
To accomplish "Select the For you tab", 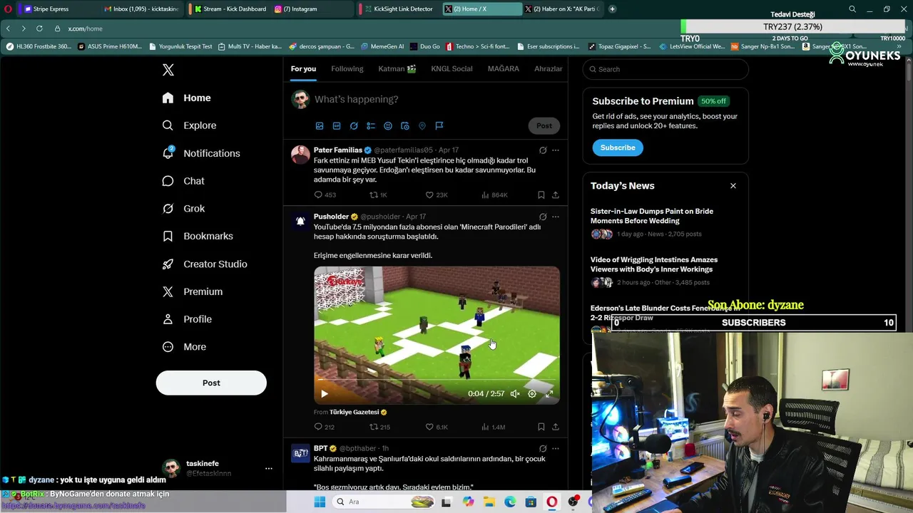I will pyautogui.click(x=303, y=69).
